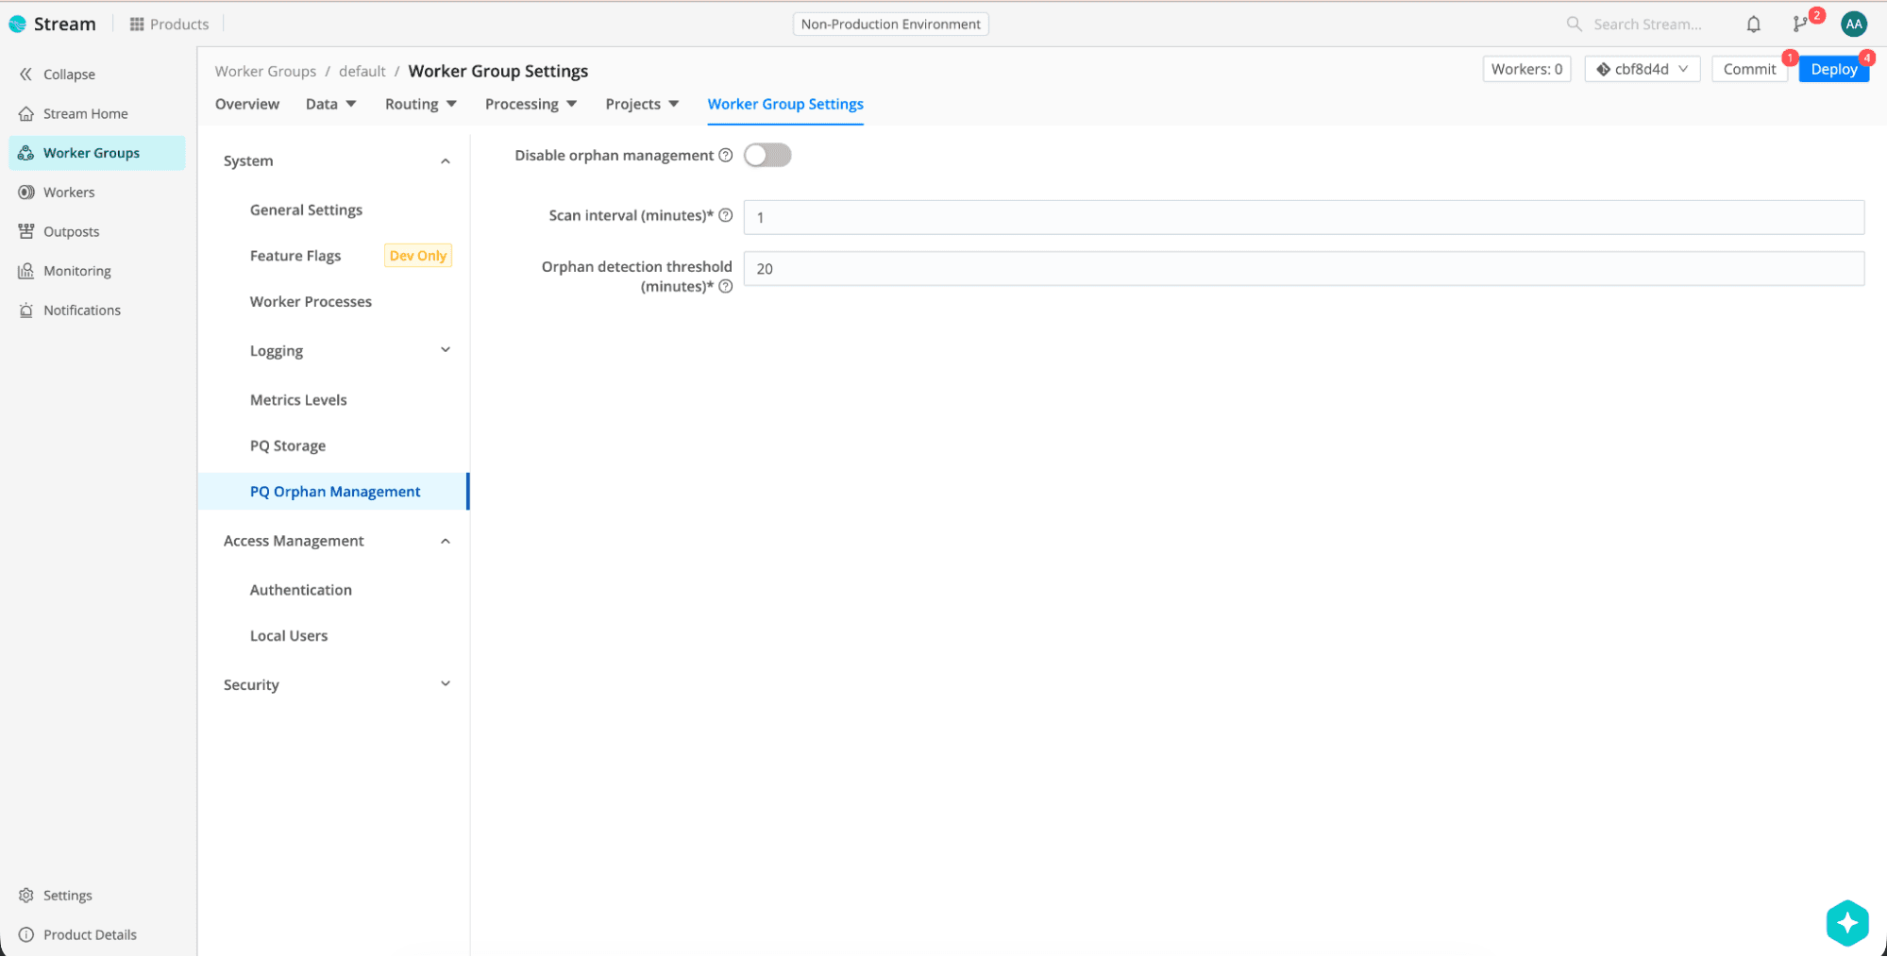Click the Scan interval input field

[1304, 217]
